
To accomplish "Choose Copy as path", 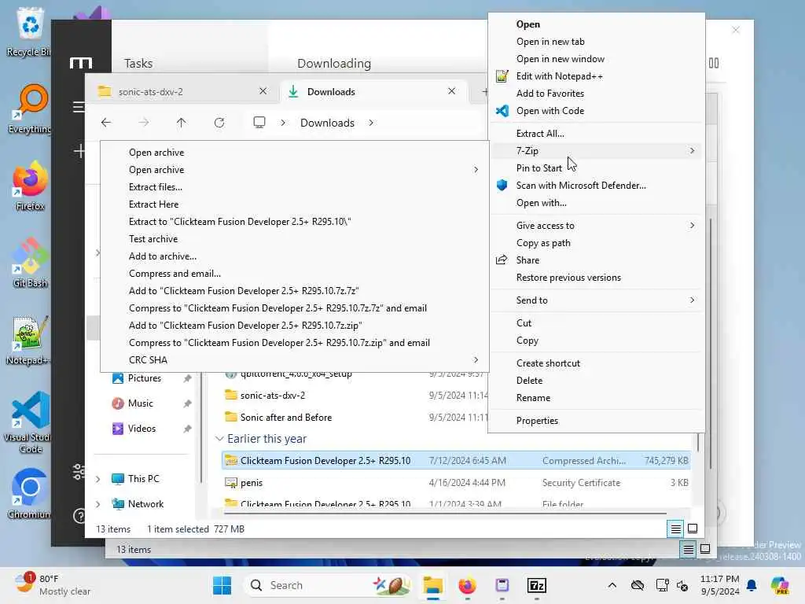I will click(x=597, y=243).
